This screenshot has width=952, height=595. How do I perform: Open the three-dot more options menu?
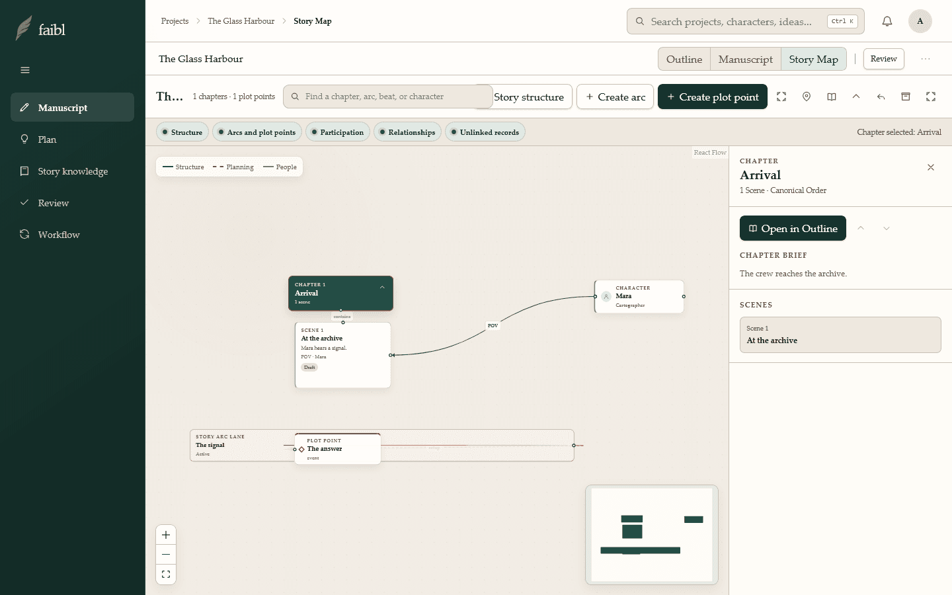pos(926,59)
